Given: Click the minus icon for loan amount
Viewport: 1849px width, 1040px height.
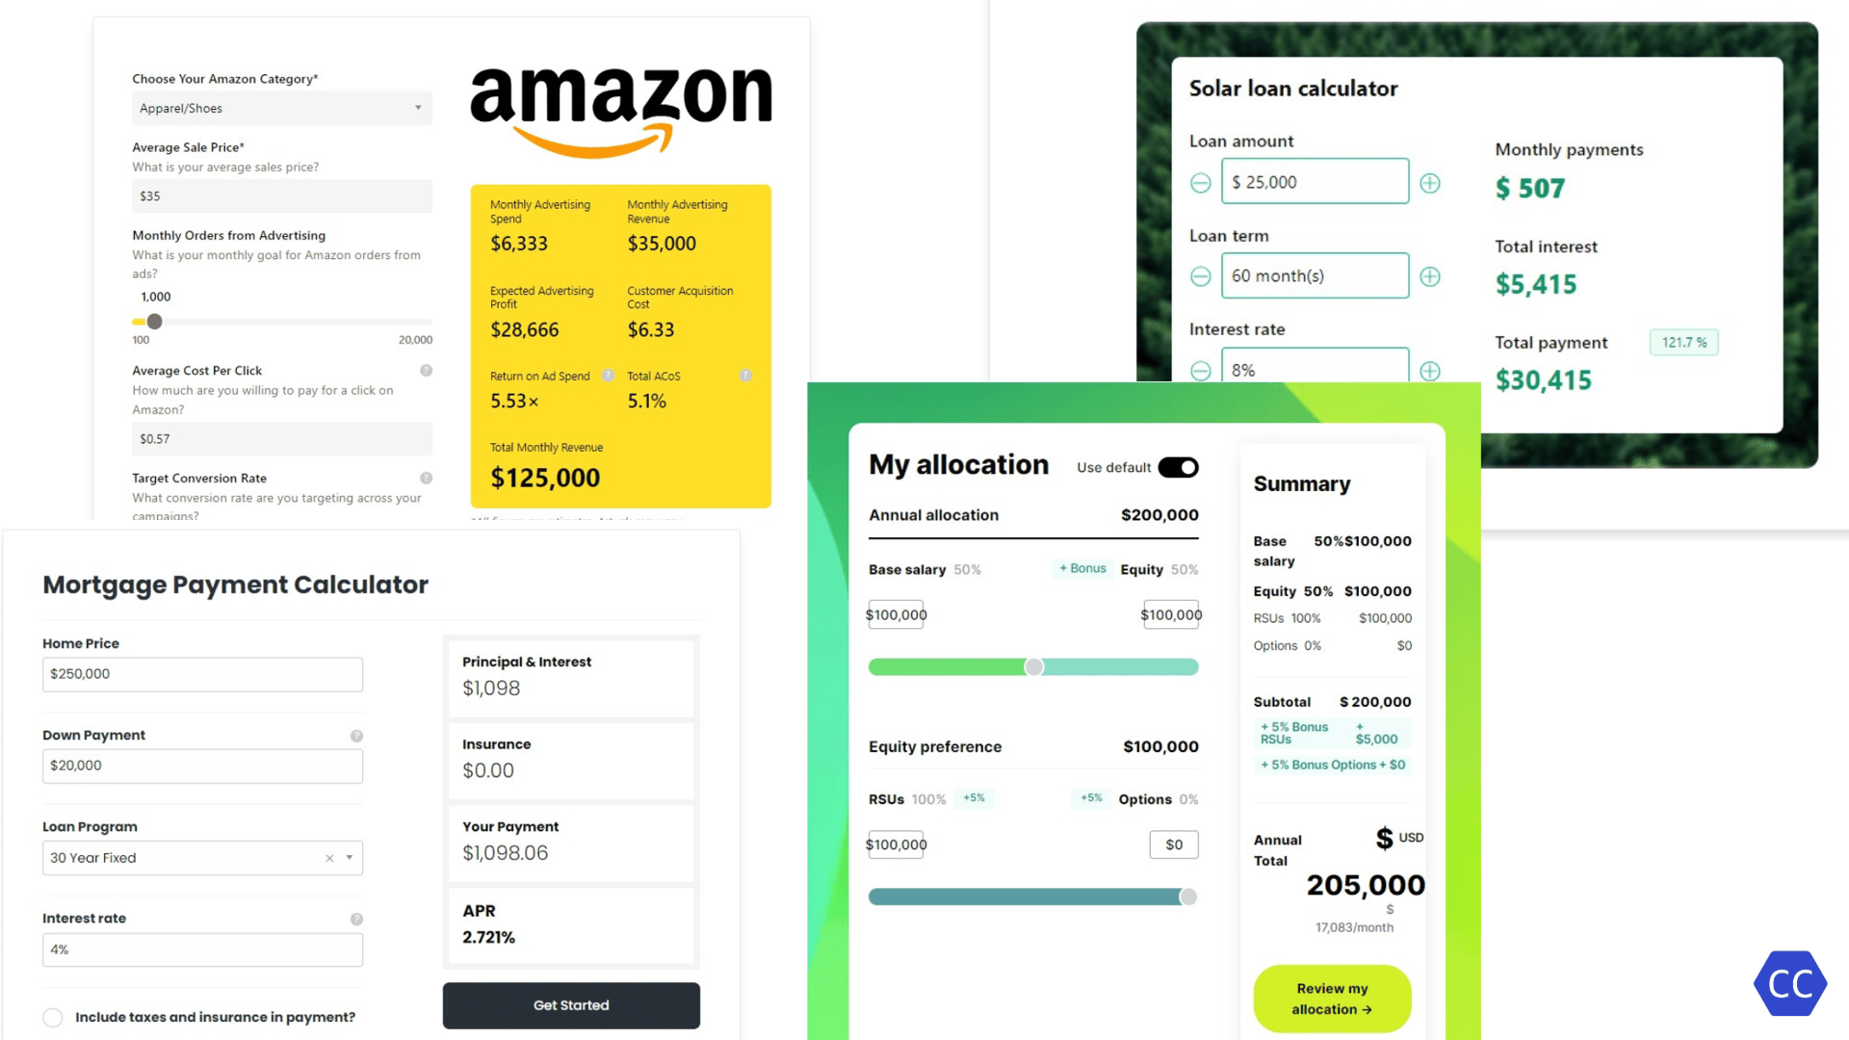Looking at the screenshot, I should [x=1200, y=182].
